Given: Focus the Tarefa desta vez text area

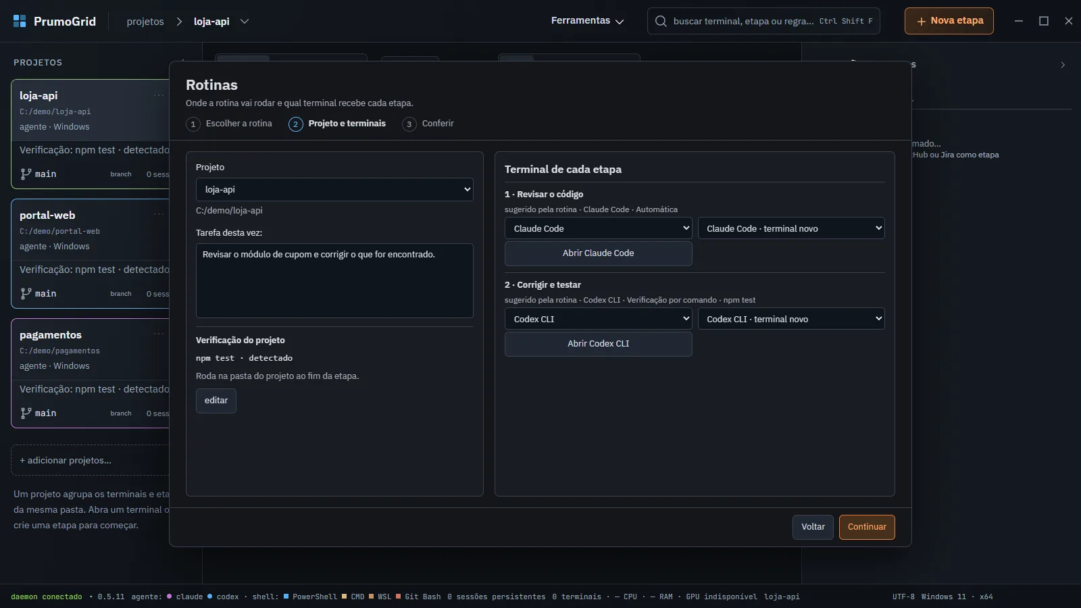Looking at the screenshot, I should point(334,280).
